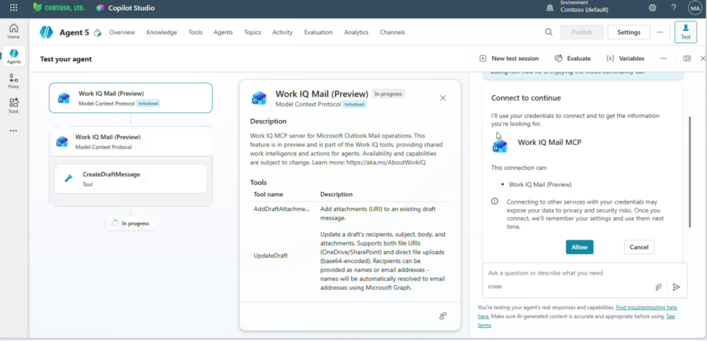Click Allow to connect Work IQ Mail

click(x=579, y=247)
